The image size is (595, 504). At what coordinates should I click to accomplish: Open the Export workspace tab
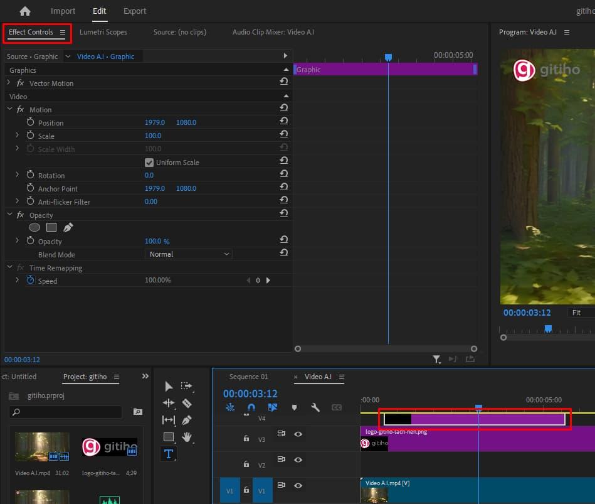[x=135, y=11]
